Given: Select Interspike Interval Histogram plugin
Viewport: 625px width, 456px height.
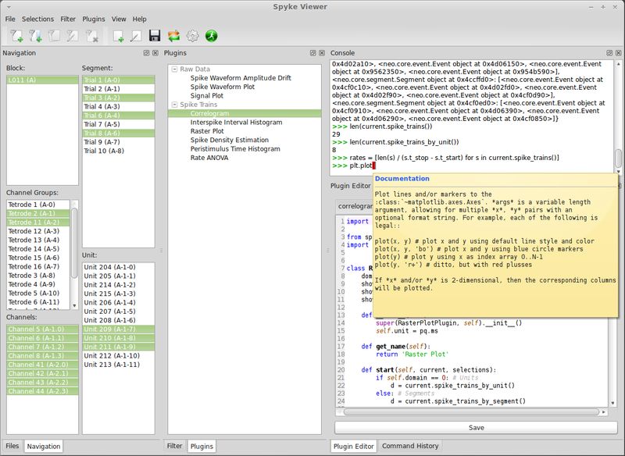Looking at the screenshot, I should (x=237, y=123).
